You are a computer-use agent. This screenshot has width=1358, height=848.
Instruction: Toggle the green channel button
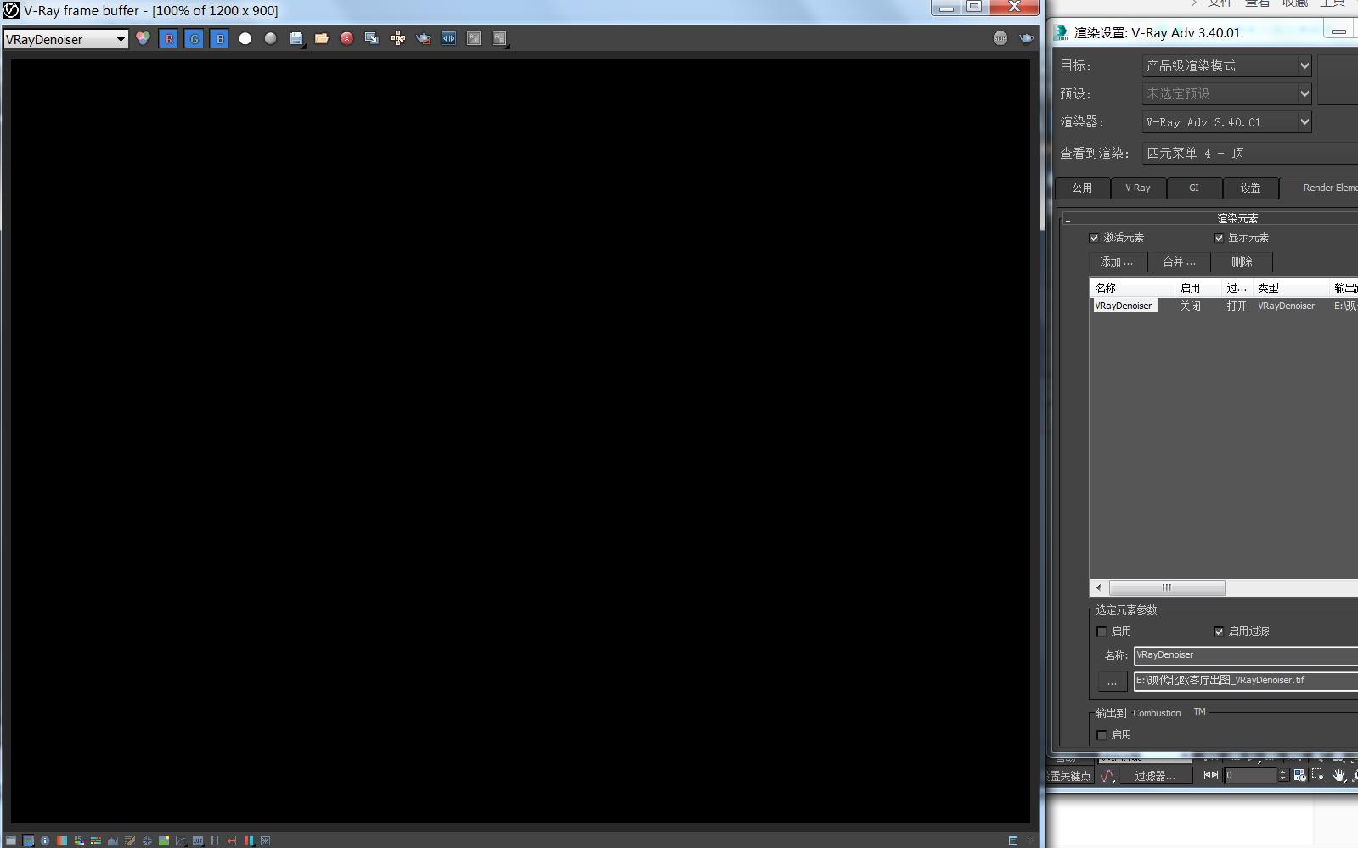[x=194, y=38]
